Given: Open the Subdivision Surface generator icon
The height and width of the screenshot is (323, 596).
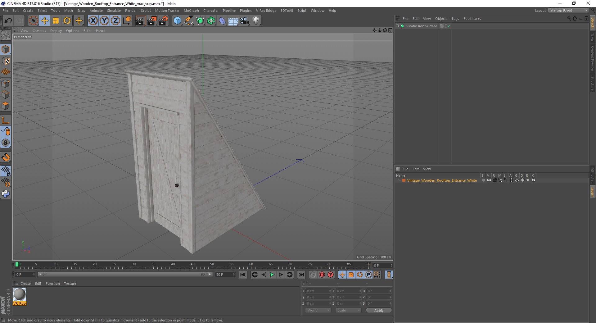Looking at the screenshot, I should pos(200,20).
